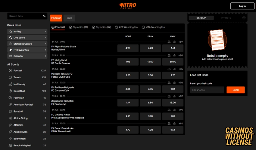Show +95 more markets for Maccabi match
The image size is (256, 150).
(x=181, y=69)
